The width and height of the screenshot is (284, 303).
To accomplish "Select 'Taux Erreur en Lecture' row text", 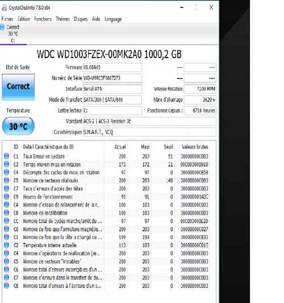I will [44, 156].
